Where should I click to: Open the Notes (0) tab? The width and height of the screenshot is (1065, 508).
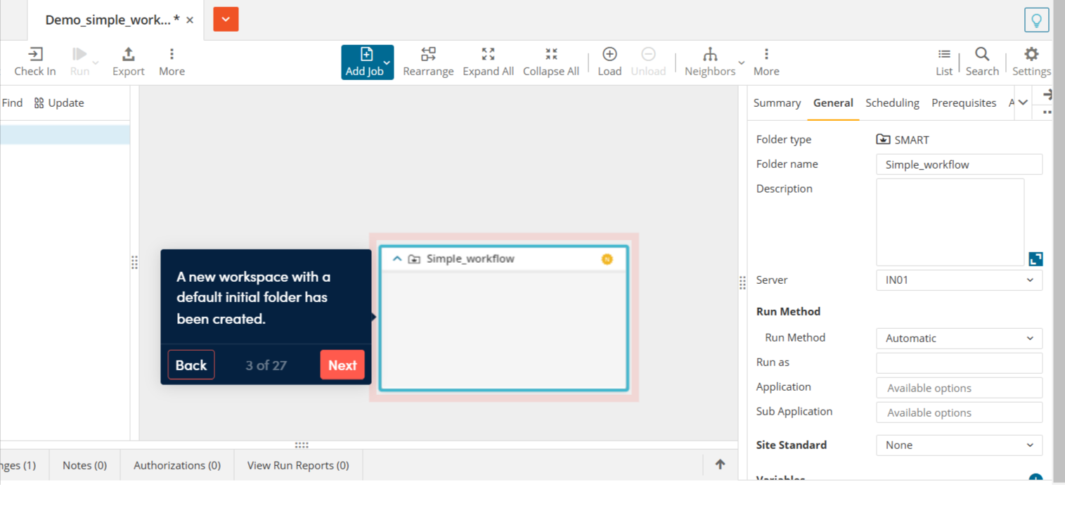[84, 464]
